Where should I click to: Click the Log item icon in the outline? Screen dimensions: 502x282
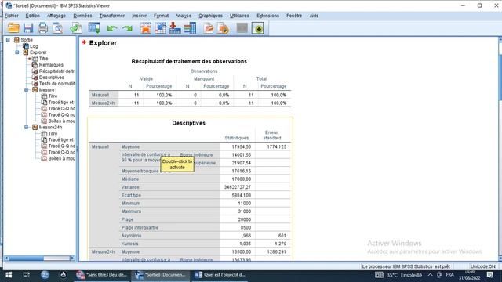(x=26, y=46)
